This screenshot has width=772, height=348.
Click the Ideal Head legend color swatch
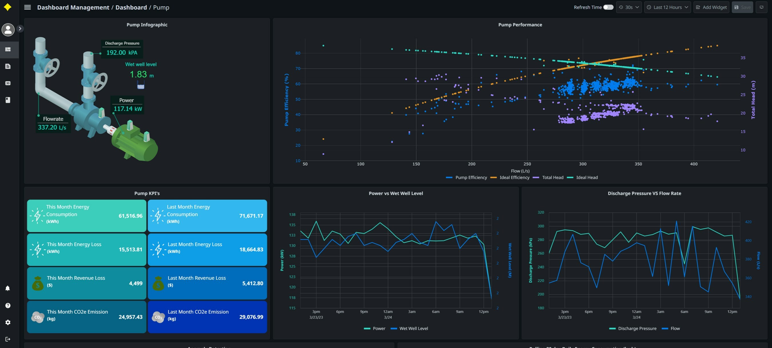(x=570, y=177)
